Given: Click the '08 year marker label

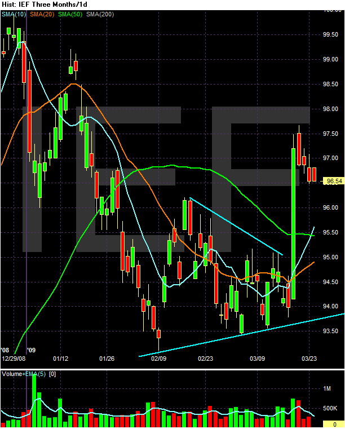Looking at the screenshot, I should tap(5, 350).
